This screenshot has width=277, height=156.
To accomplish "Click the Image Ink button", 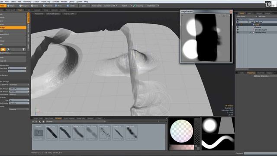I will pos(13,61).
